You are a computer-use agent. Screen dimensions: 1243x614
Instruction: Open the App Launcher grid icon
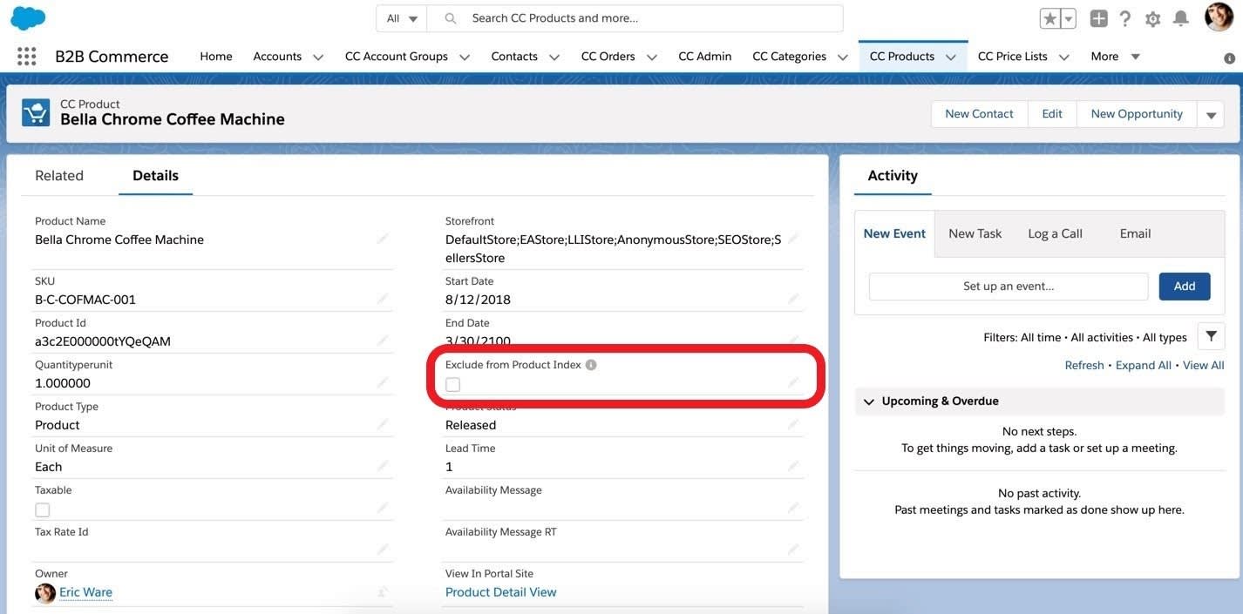click(x=26, y=57)
